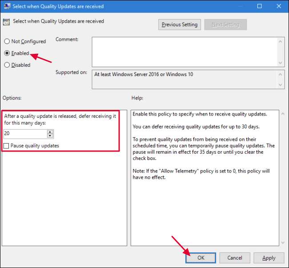Click 'At least Windows Server 2016 or Windows 10' text

point(144,74)
